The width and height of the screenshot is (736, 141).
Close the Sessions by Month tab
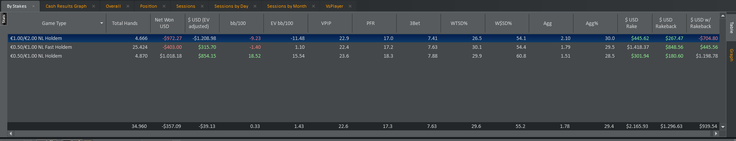[314, 6]
